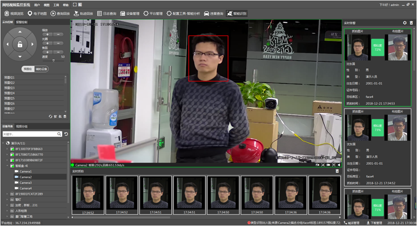Select 辅助设备 auxiliary device segment
This screenshot has height=226, width=417.
tap(41, 69)
